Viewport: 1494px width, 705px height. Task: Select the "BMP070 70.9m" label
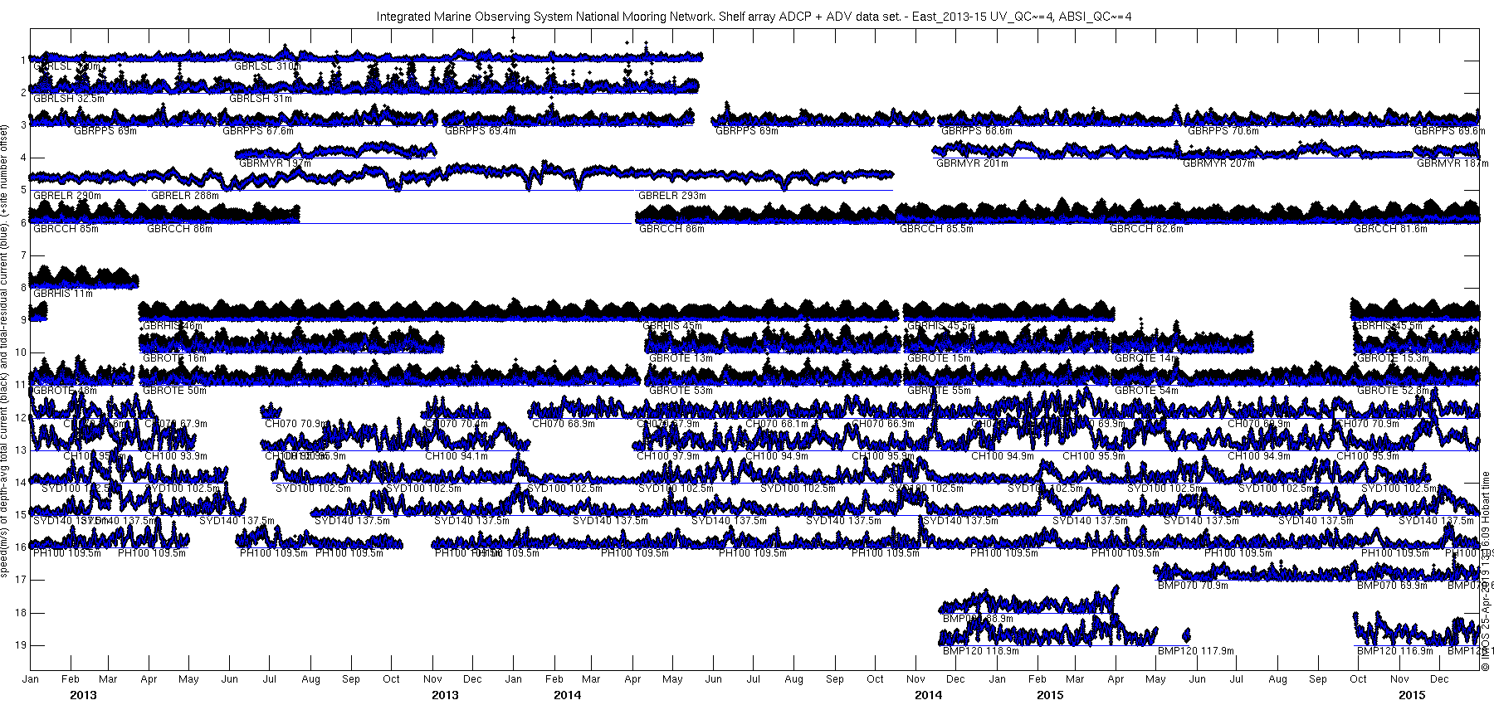1193,586
